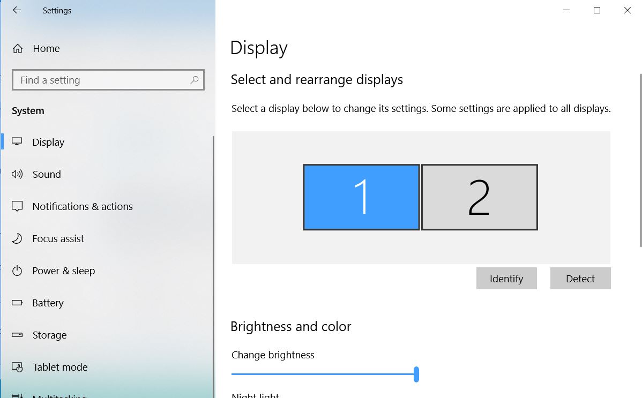The image size is (642, 398).
Task: Click the Home house icon
Action: coord(18,49)
